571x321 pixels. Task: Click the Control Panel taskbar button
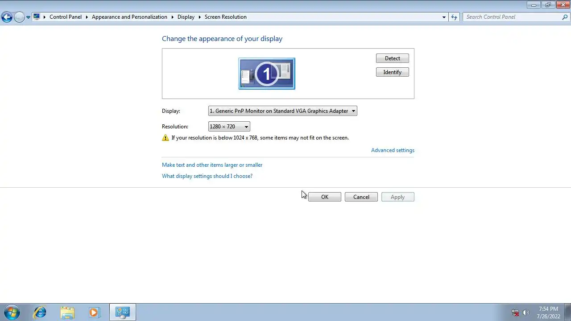tap(122, 312)
